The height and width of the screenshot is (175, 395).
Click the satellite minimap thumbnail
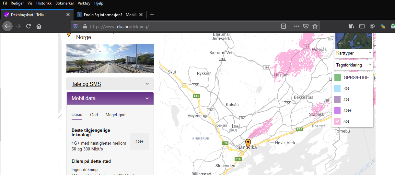(x=354, y=41)
